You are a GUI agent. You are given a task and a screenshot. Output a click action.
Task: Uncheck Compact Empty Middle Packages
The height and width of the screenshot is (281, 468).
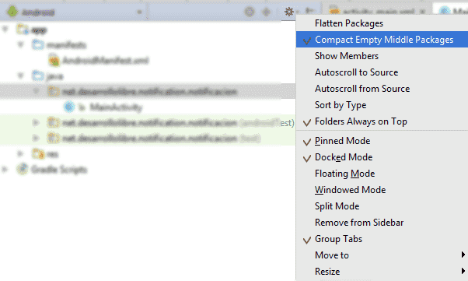coord(382,40)
